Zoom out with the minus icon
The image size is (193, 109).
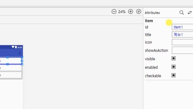114,12
